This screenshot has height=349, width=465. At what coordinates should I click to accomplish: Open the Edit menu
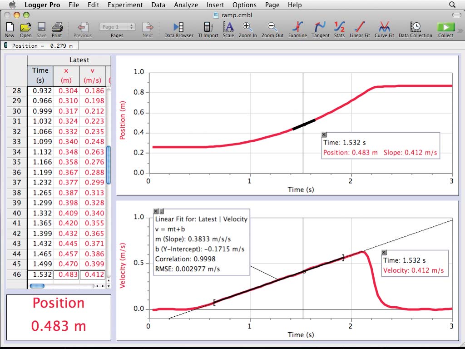coord(94,5)
